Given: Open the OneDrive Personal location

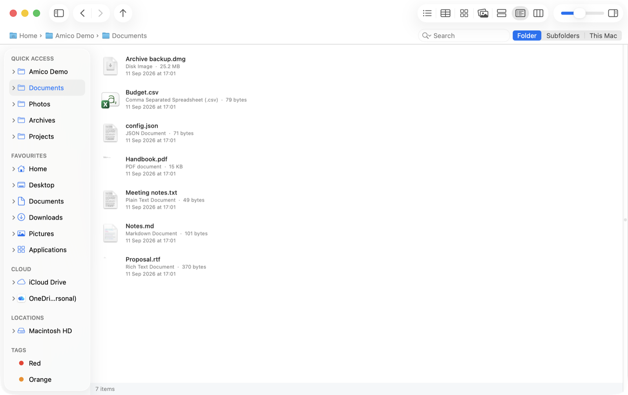Looking at the screenshot, I should coord(47,298).
